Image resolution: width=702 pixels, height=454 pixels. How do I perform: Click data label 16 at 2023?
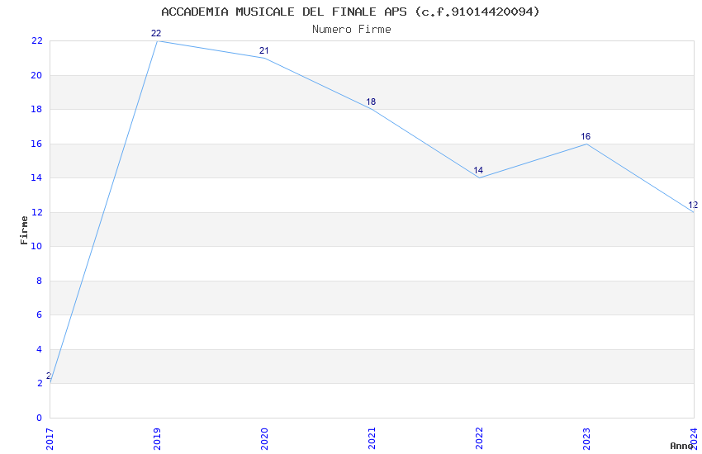pos(586,136)
